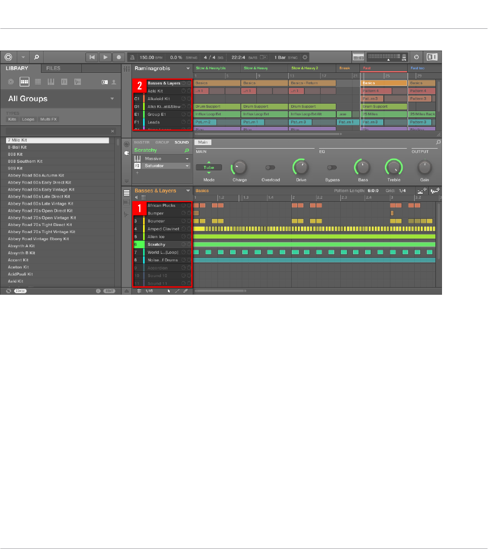Click the power icon in the header

click(416, 57)
